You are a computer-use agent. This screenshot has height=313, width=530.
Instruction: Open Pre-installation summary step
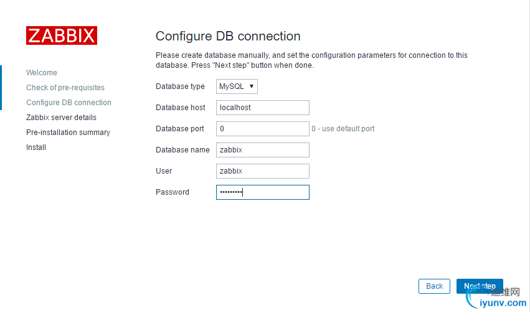click(68, 133)
